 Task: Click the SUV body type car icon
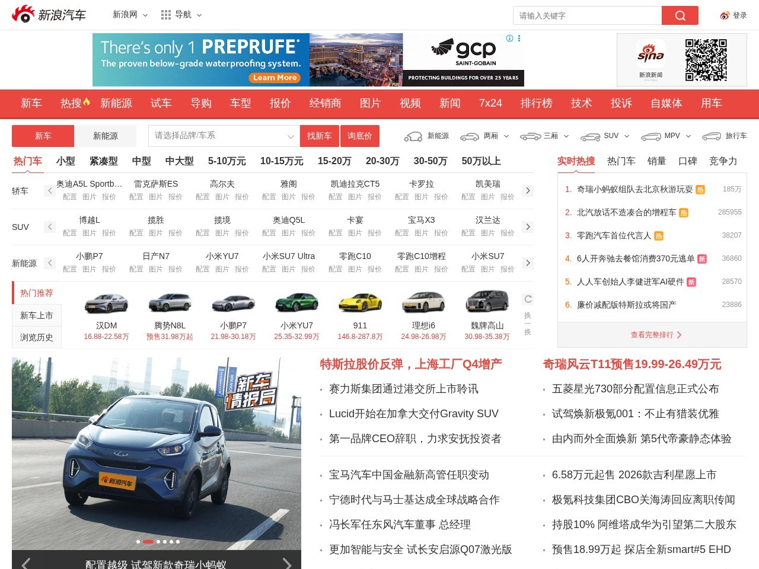click(590, 136)
